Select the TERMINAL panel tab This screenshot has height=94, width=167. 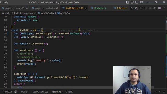(x=57, y=92)
